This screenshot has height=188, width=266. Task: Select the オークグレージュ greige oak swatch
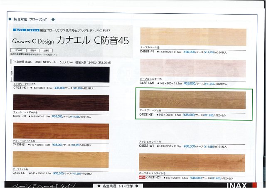point(192,99)
